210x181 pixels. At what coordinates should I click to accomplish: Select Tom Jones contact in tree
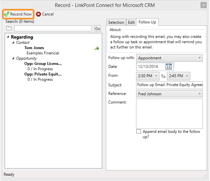[34, 48]
